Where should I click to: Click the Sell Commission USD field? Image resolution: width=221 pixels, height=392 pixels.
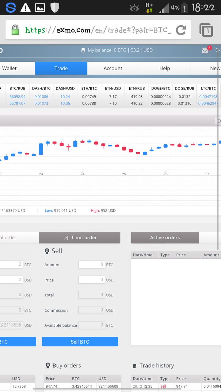pyautogui.click(x=91, y=310)
